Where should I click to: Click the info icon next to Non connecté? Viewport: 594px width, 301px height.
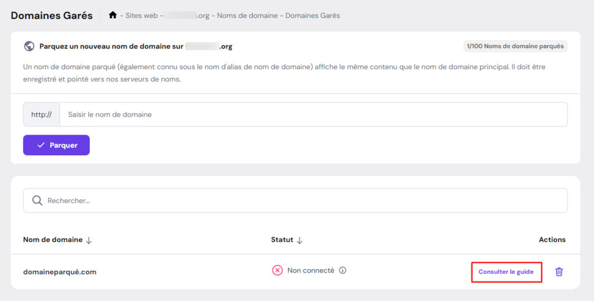pos(342,270)
